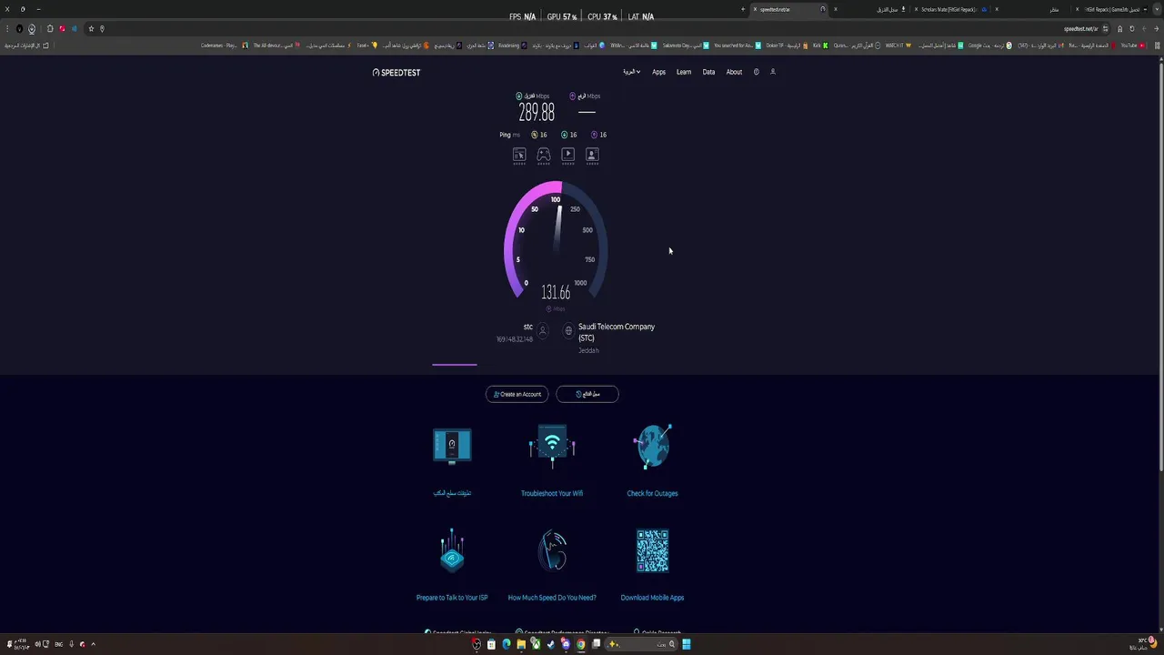Click the Prepare to Talk to ISP illustration
Screen dimensions: 1164x655
(452, 550)
